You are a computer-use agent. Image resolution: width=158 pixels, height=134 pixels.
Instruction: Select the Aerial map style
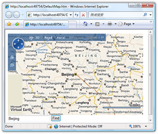point(61,38)
